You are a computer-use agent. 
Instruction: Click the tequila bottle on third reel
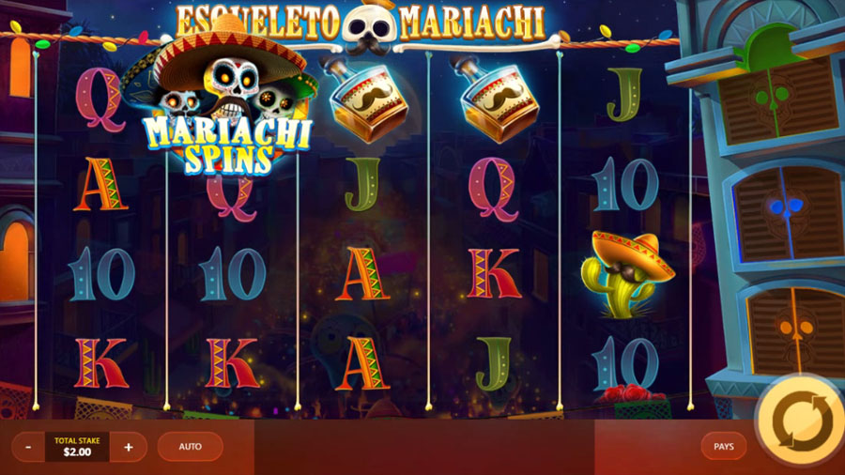366,100
